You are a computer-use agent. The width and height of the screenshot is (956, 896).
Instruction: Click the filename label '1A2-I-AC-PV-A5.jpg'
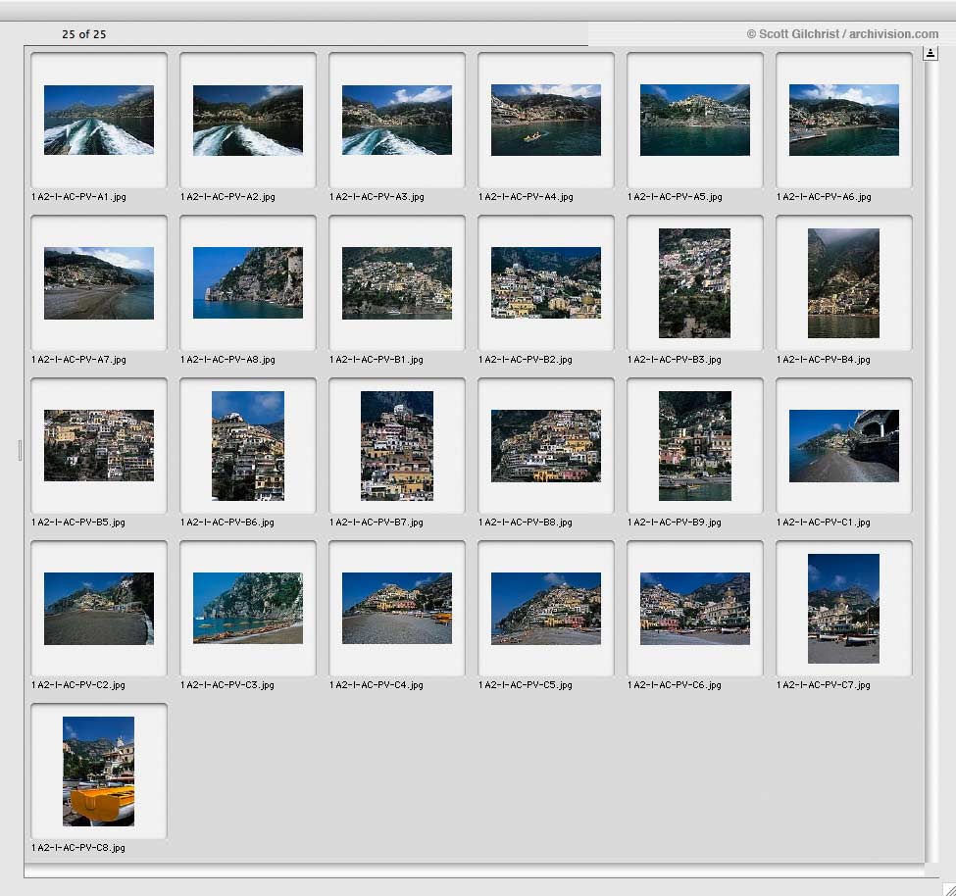[675, 197]
